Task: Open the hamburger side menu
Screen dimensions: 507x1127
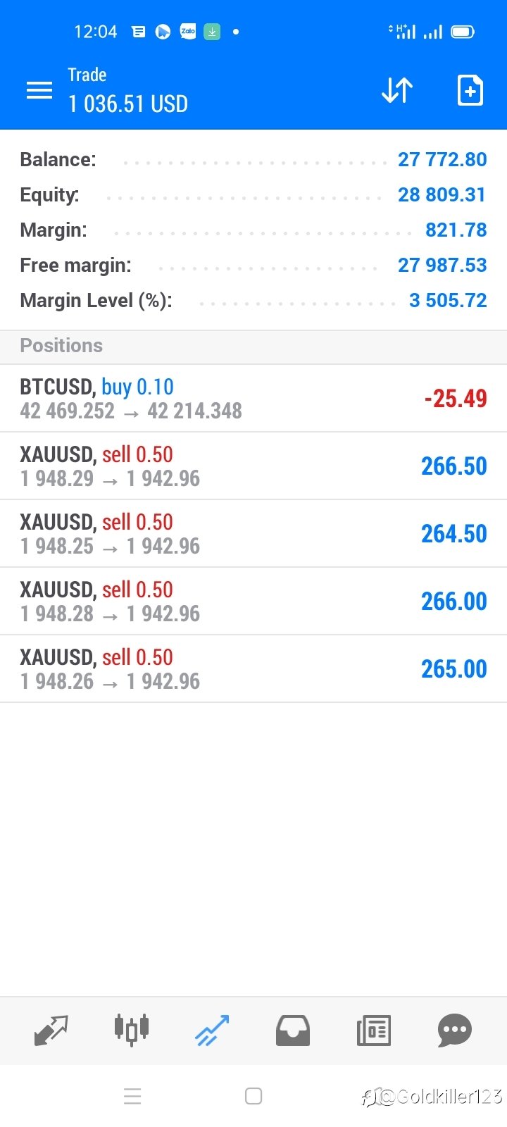Action: tap(39, 90)
